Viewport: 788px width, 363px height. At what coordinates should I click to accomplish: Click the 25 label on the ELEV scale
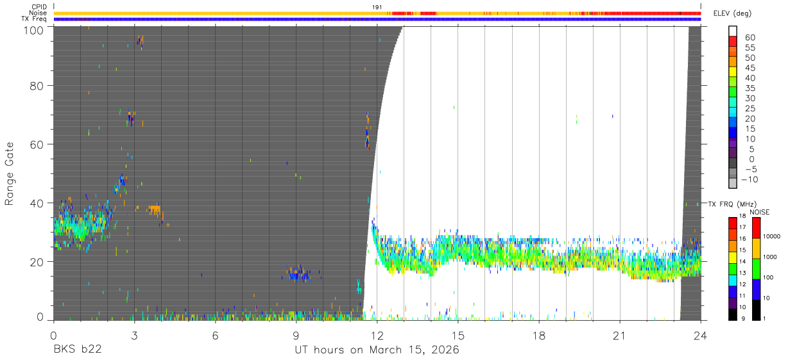[749, 109]
